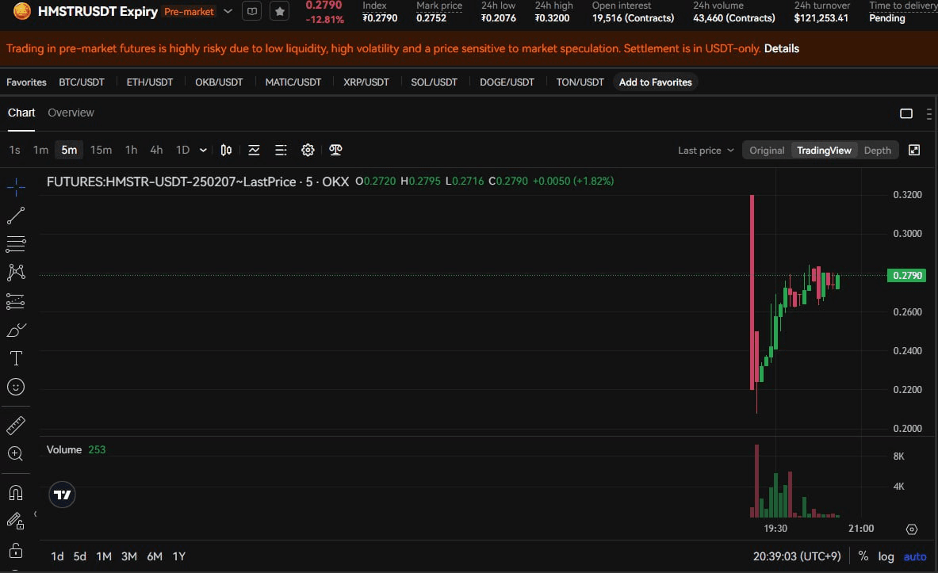
Task: Toggle log scale on the price axis
Action: pos(886,556)
